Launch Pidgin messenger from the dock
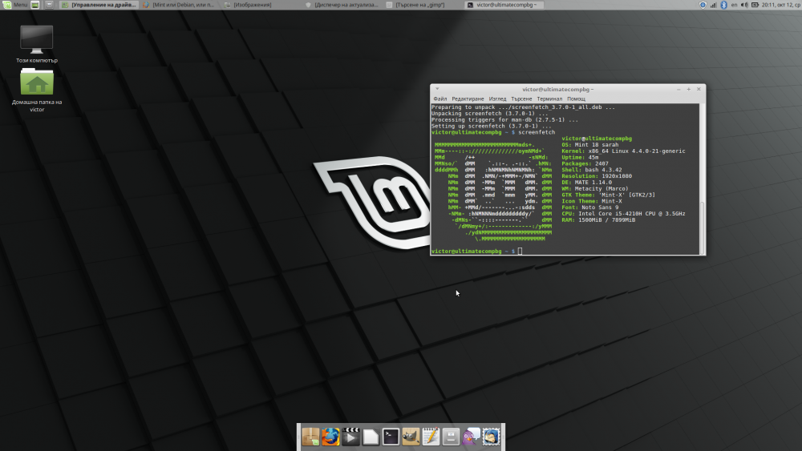This screenshot has height=451, width=802. coord(471,437)
